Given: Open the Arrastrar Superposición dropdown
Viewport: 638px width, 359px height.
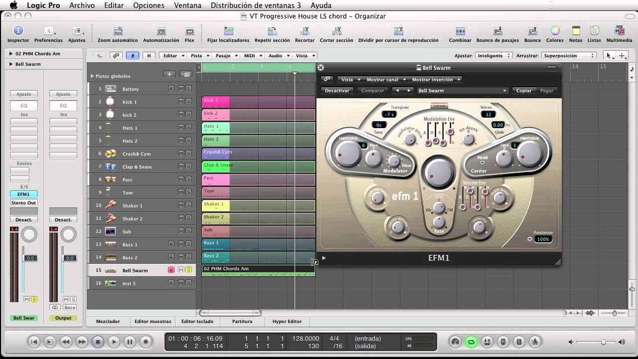Looking at the screenshot, I should click(569, 56).
